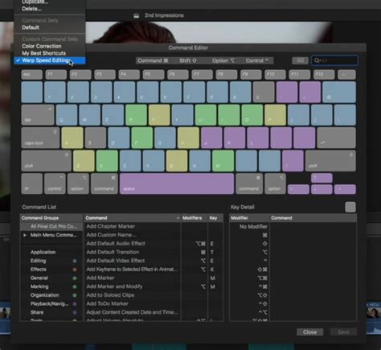Select Warp Speed Editing command set
This screenshot has width=381, height=350.
(x=50, y=60)
